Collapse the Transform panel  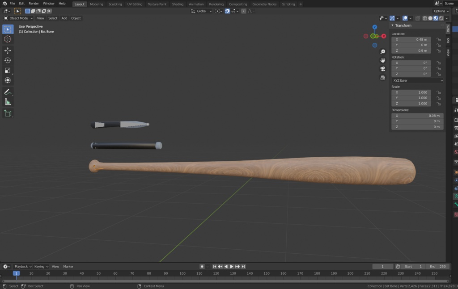392,25
